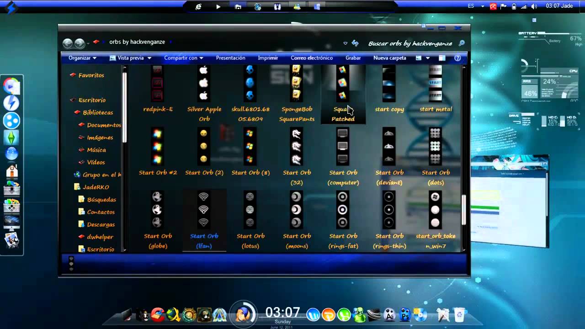Click the volume speaker icon in system tray
The width and height of the screenshot is (585, 329).
535,6
